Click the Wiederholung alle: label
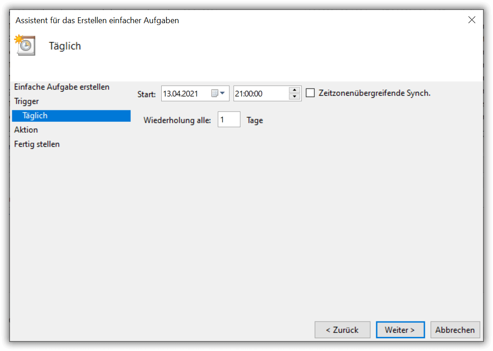 [177, 120]
